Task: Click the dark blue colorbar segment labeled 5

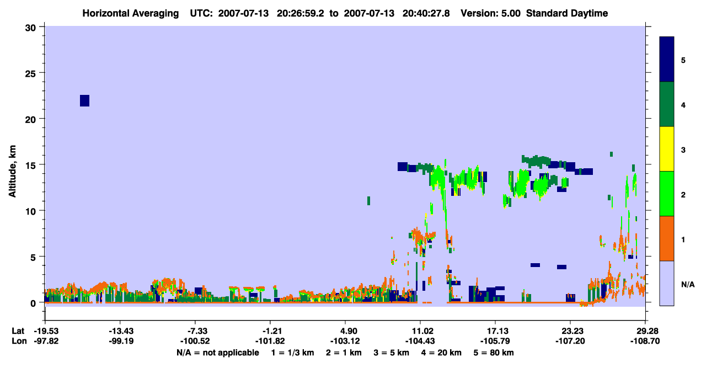Action: click(x=667, y=60)
